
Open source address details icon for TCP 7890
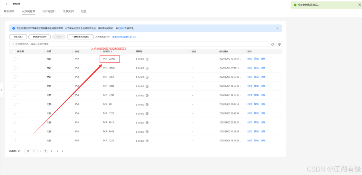[x=147, y=87]
